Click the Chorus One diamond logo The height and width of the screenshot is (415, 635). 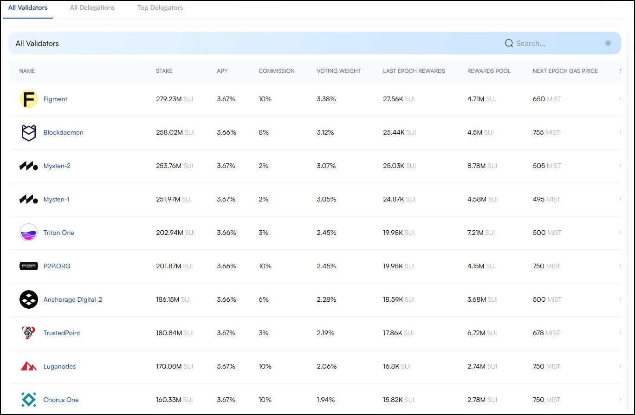tap(28, 400)
